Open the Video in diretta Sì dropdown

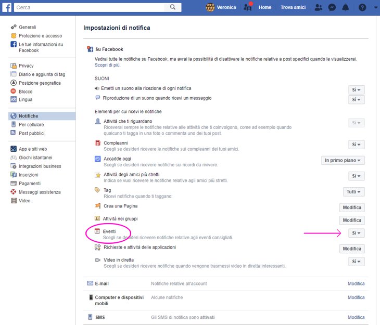pos(356,262)
